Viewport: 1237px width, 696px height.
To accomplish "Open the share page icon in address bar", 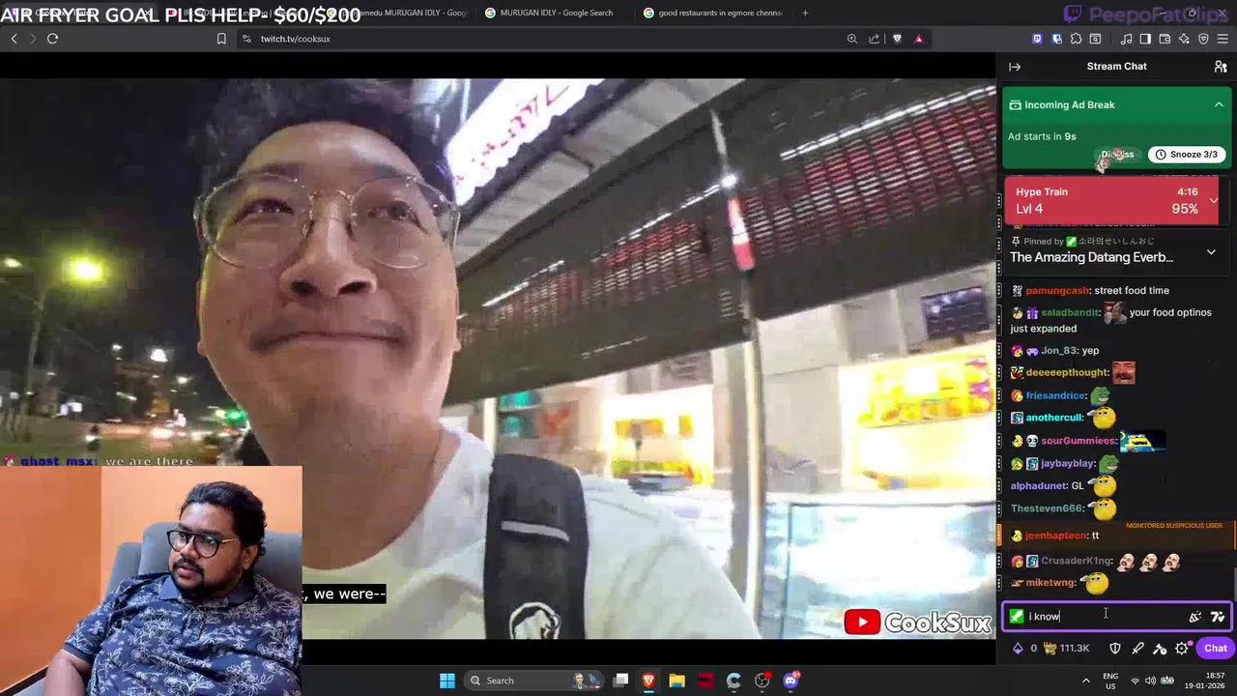I will [x=875, y=39].
